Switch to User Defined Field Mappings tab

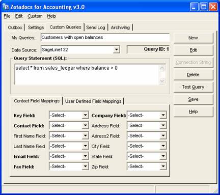[93, 101]
